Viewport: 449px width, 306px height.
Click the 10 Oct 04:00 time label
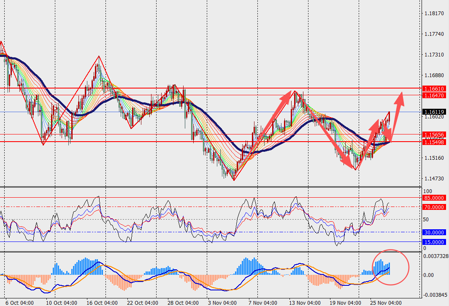(x=61, y=303)
